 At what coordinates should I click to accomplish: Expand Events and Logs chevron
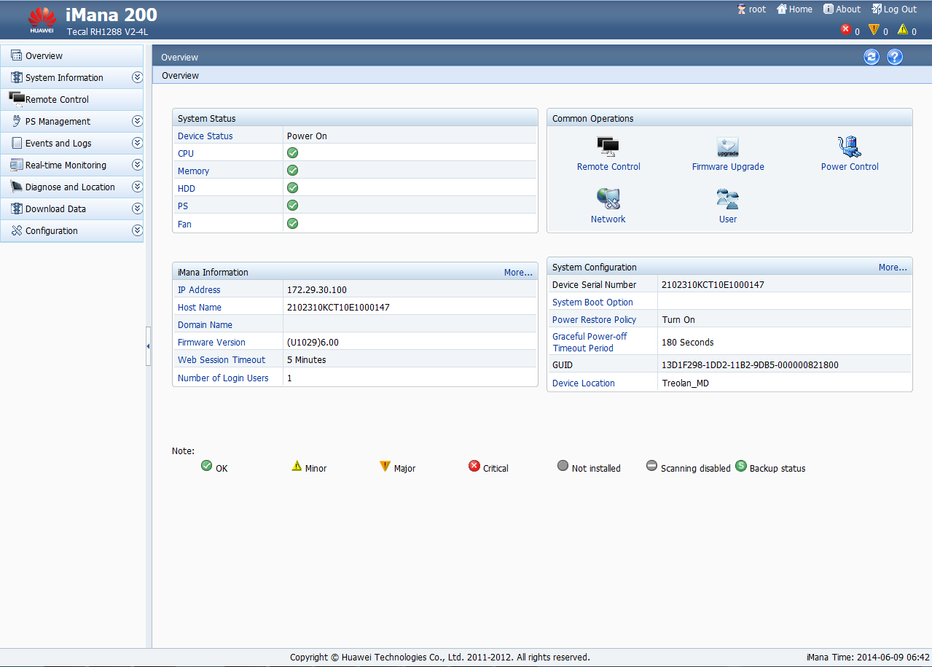(136, 143)
